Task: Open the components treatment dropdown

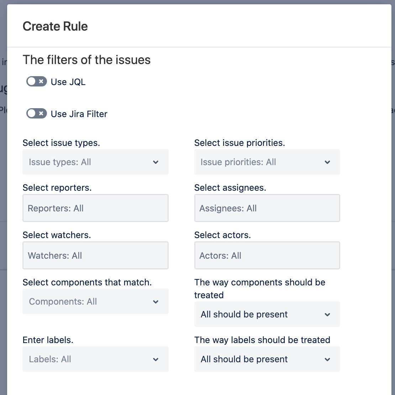Action: 267,315
